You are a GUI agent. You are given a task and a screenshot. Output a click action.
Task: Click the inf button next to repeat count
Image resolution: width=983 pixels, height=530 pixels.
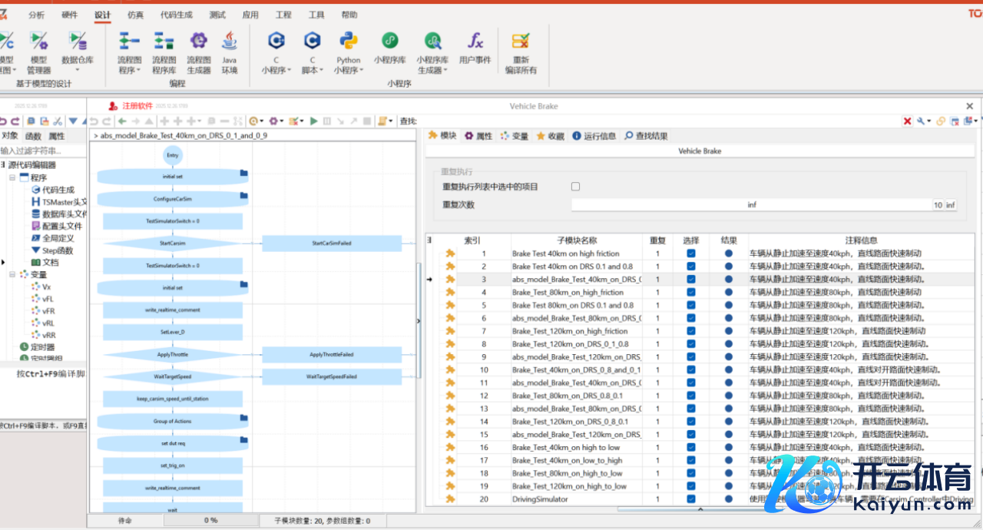click(x=950, y=205)
